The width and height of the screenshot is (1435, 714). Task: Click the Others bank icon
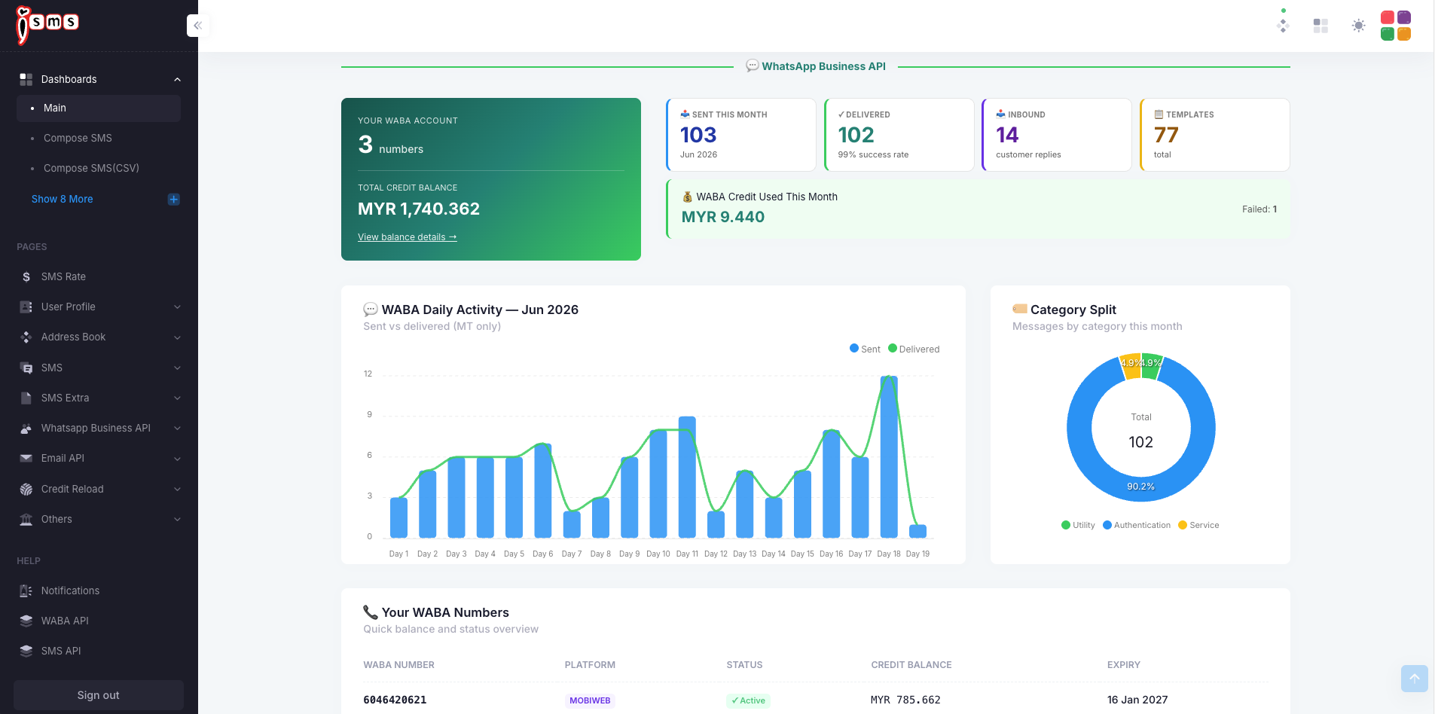click(26, 520)
